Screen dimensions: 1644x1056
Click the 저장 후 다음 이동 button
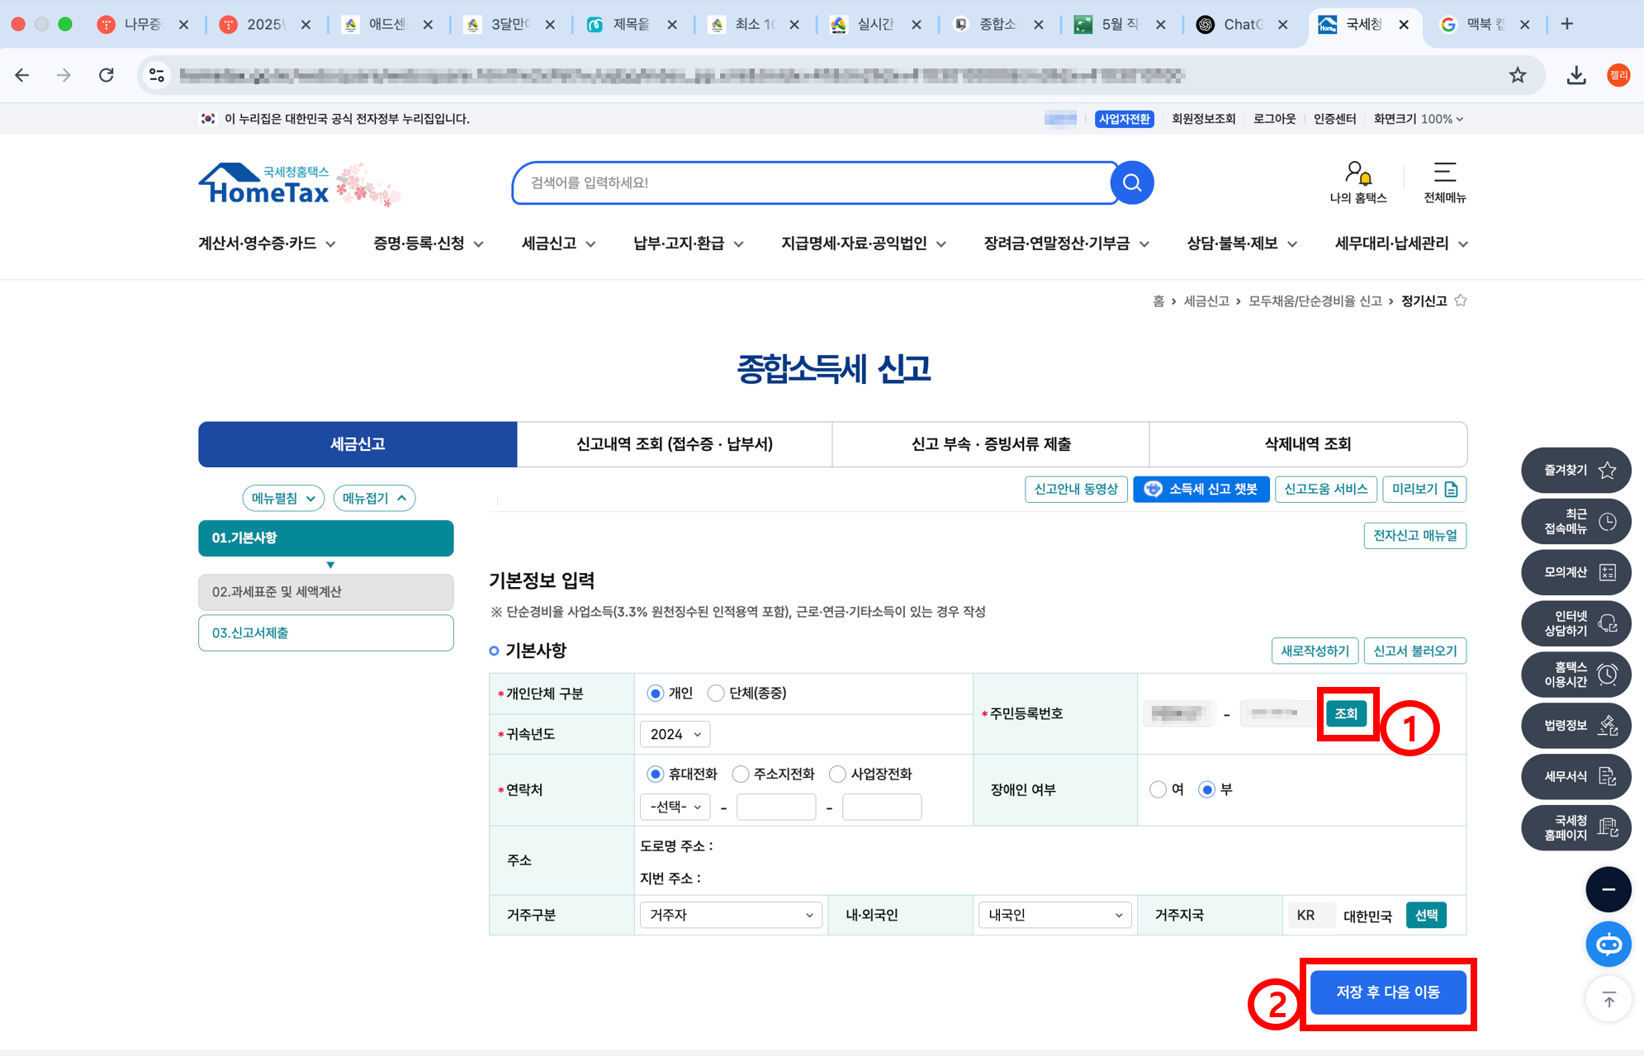[1387, 992]
